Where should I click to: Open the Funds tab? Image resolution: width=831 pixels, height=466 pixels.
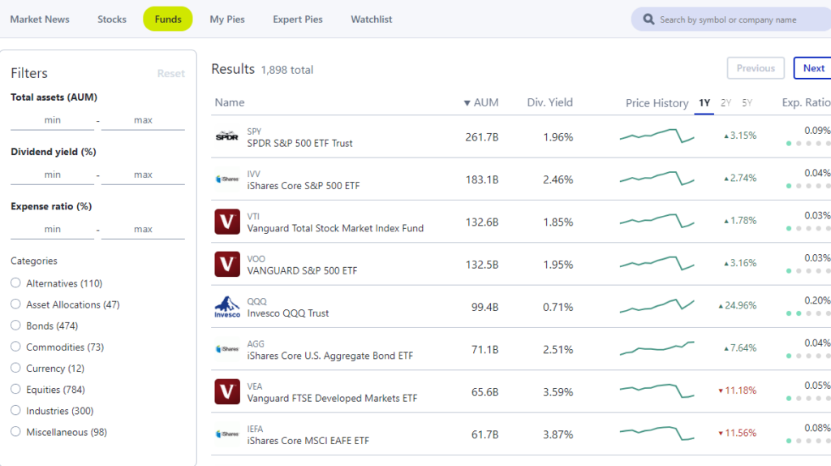(168, 19)
